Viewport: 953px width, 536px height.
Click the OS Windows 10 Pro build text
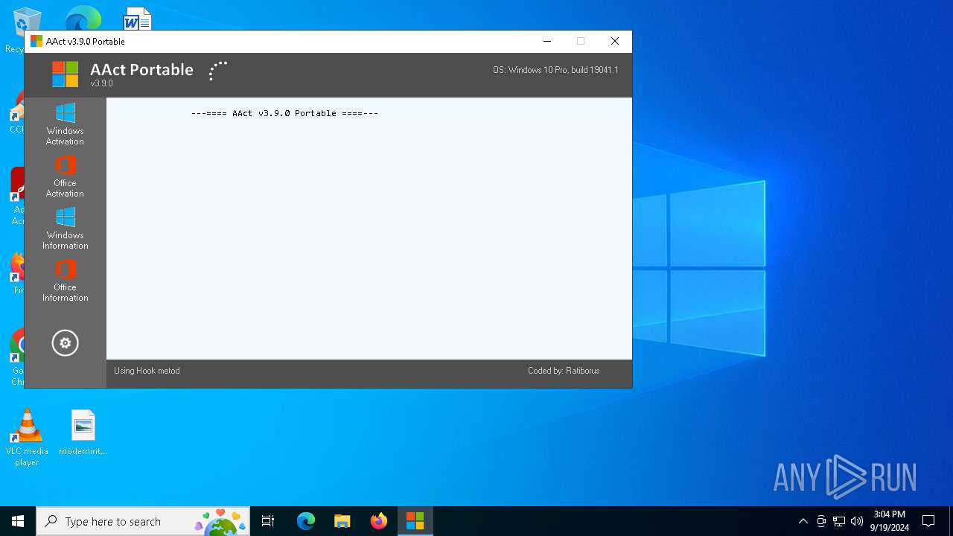[x=555, y=70]
